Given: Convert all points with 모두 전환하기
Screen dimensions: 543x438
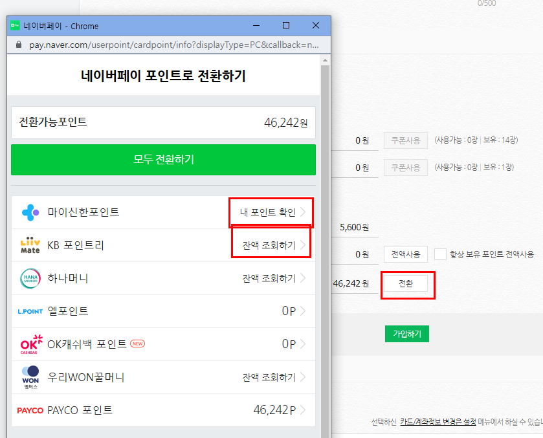Looking at the screenshot, I should point(164,160).
